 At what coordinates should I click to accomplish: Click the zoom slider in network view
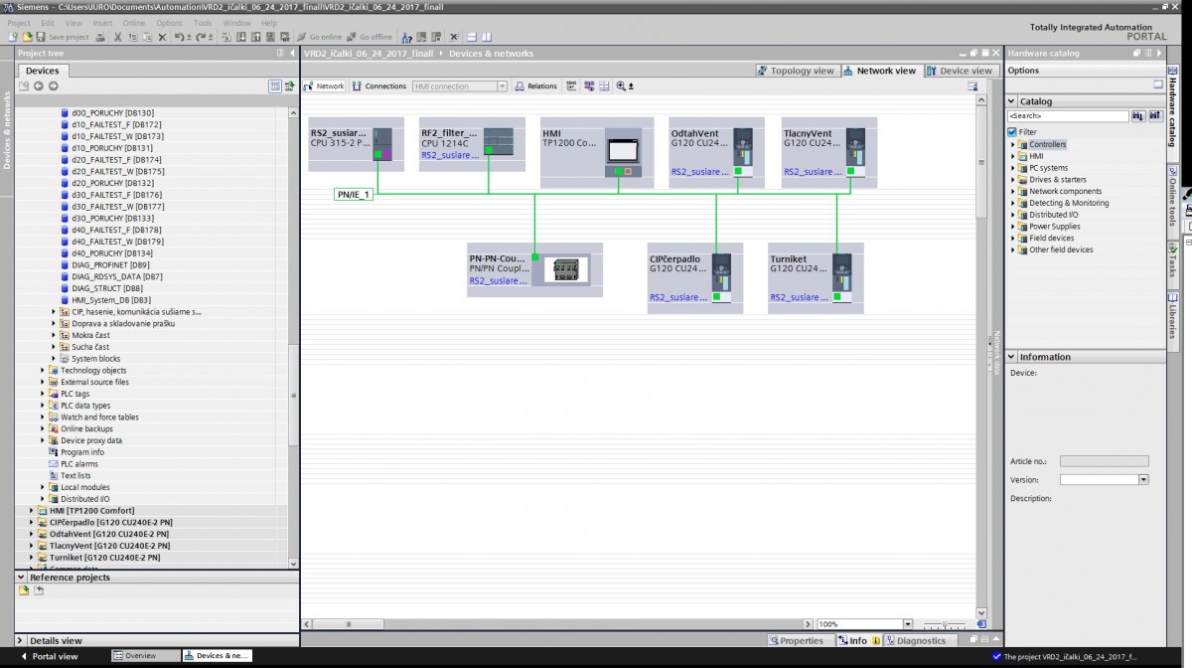pyautogui.click(x=946, y=624)
